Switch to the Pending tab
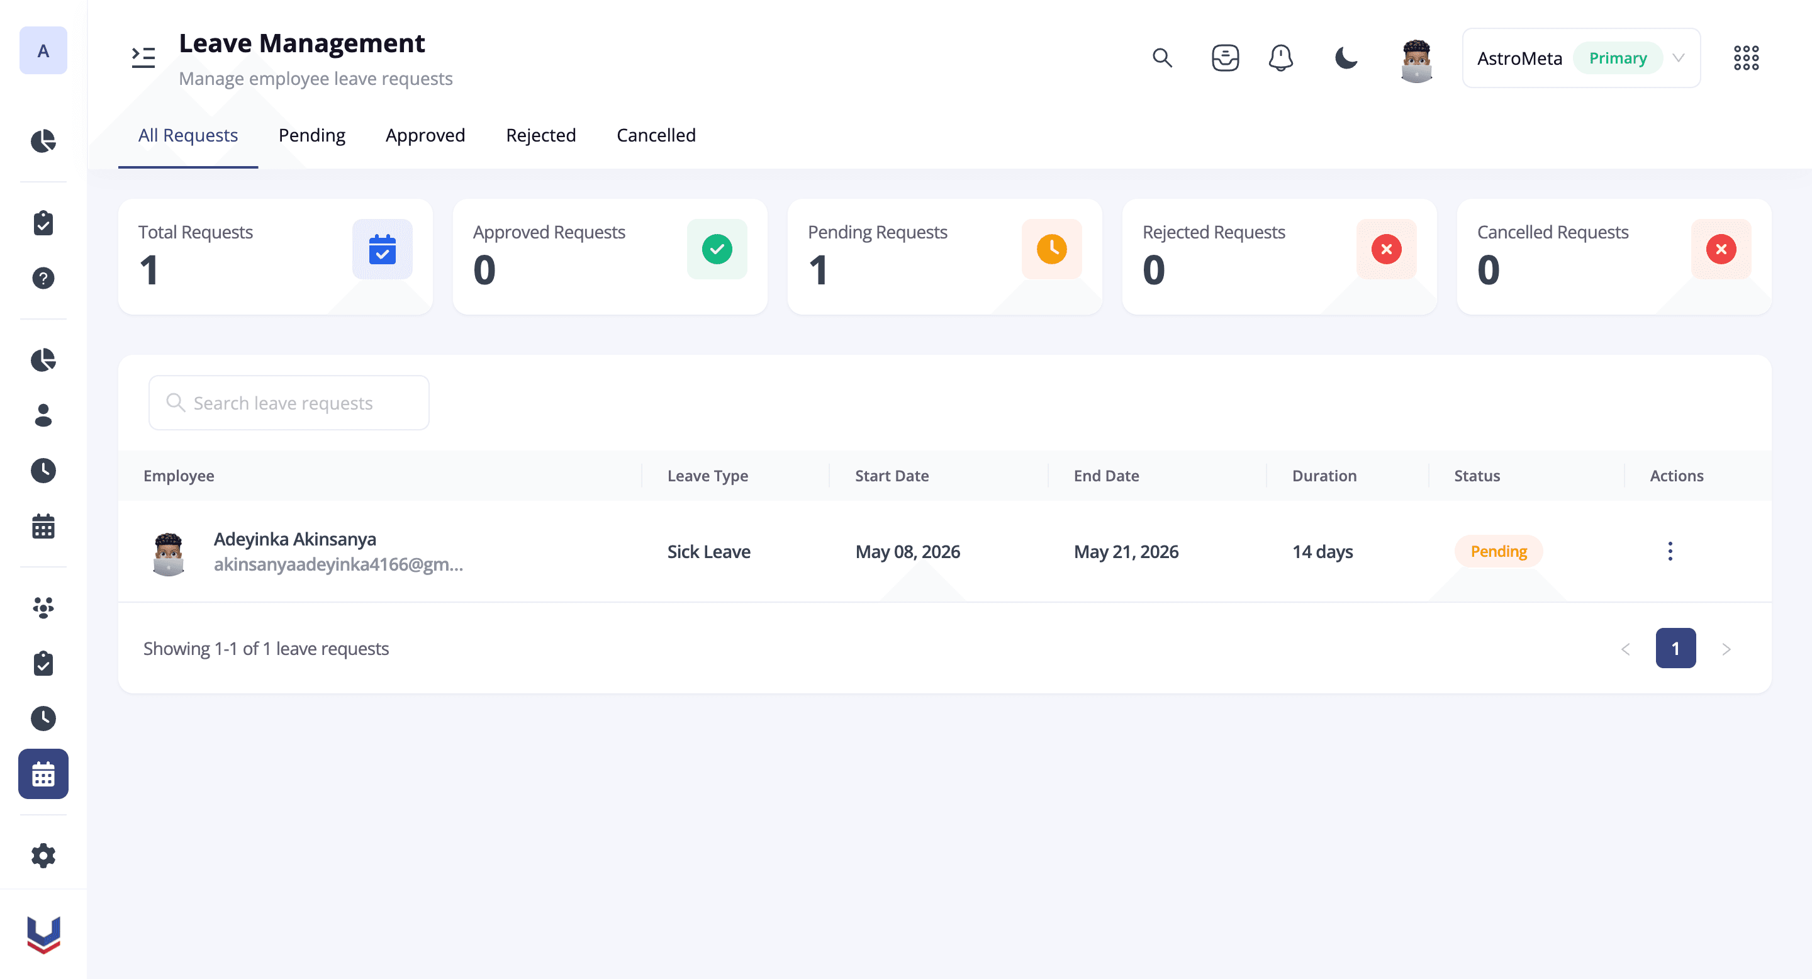The image size is (1812, 979). (311, 135)
